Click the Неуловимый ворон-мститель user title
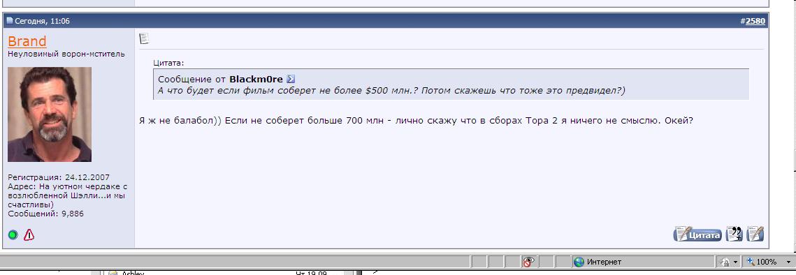Viewport: 796px width, 275px height. tap(66, 54)
